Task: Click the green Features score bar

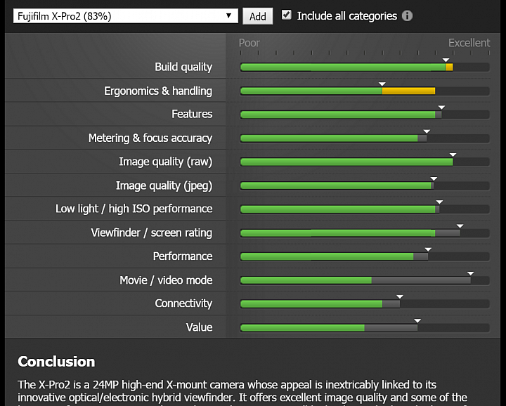Action: pos(337,114)
